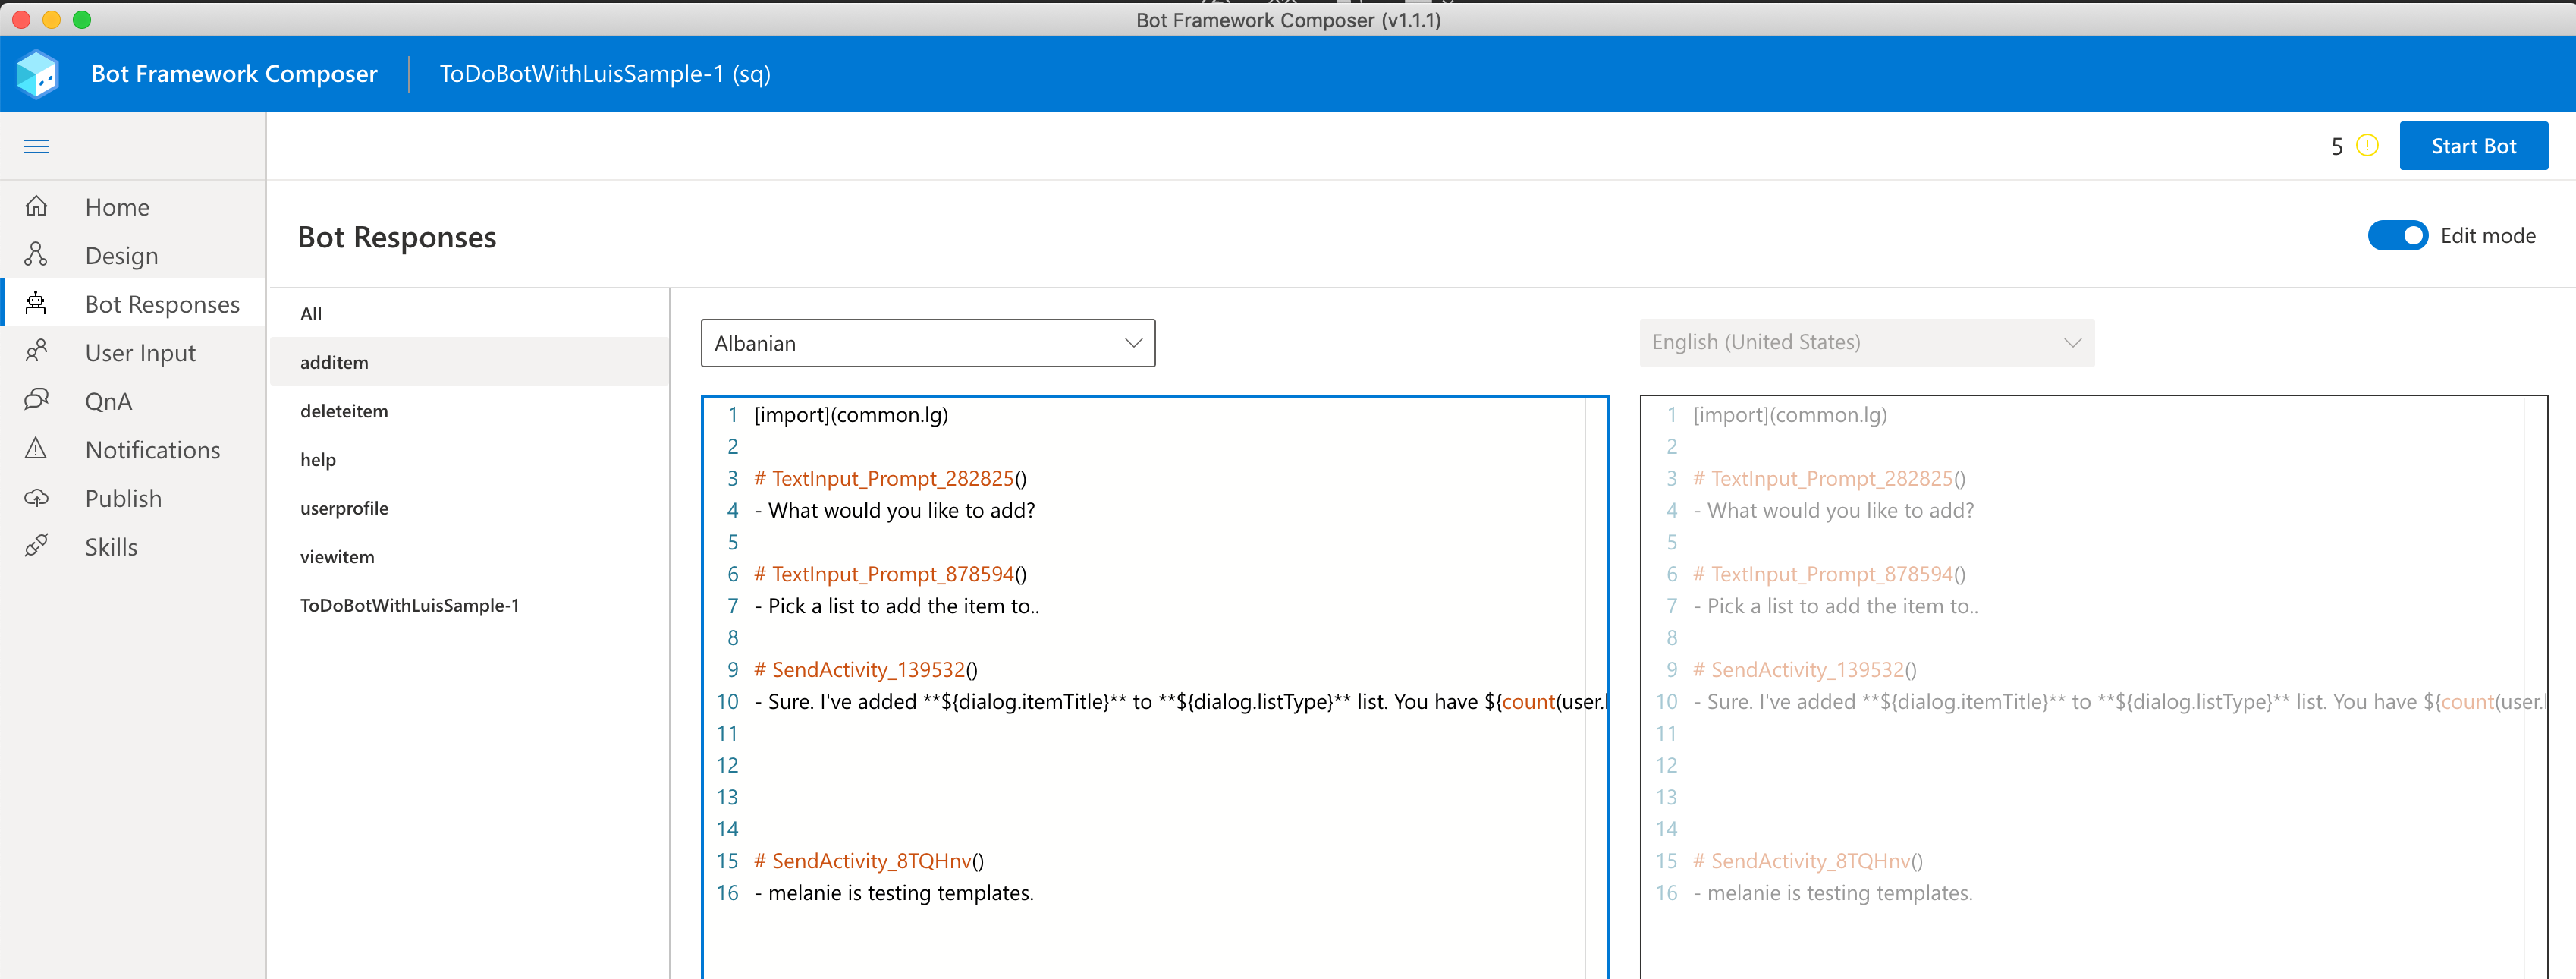The width and height of the screenshot is (2576, 979).
Task: Open the Albanian language dropdown
Action: point(928,343)
